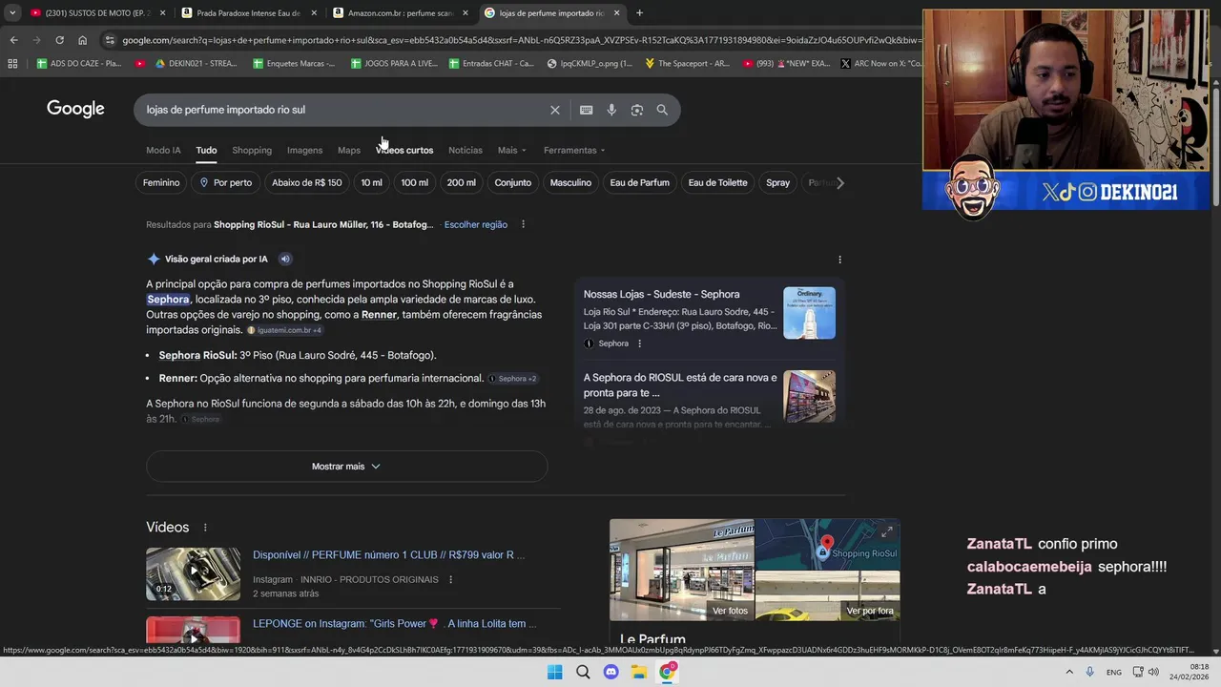Switch to Imagens results tab

coord(304,150)
